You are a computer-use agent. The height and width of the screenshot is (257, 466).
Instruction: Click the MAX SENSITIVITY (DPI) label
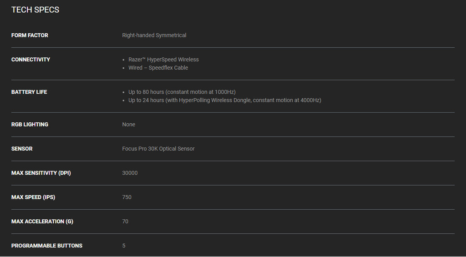click(x=41, y=173)
